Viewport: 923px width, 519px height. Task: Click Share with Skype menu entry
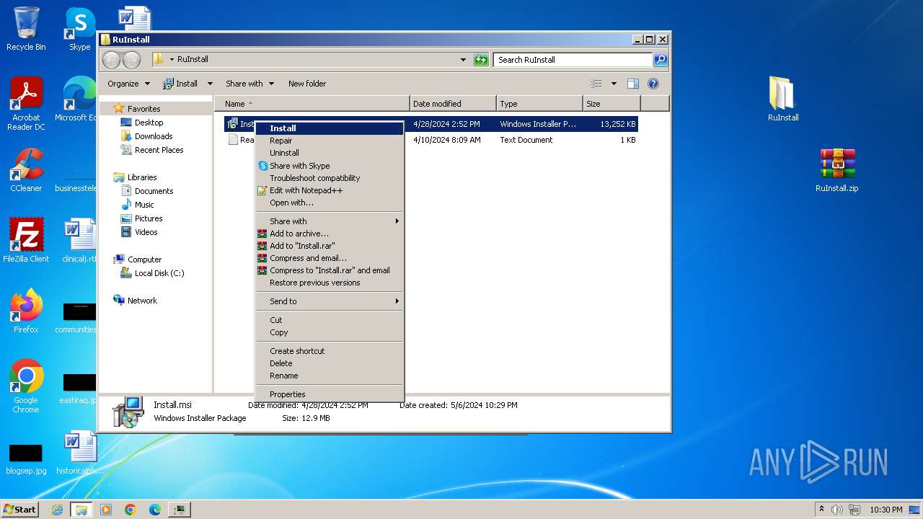330,166
